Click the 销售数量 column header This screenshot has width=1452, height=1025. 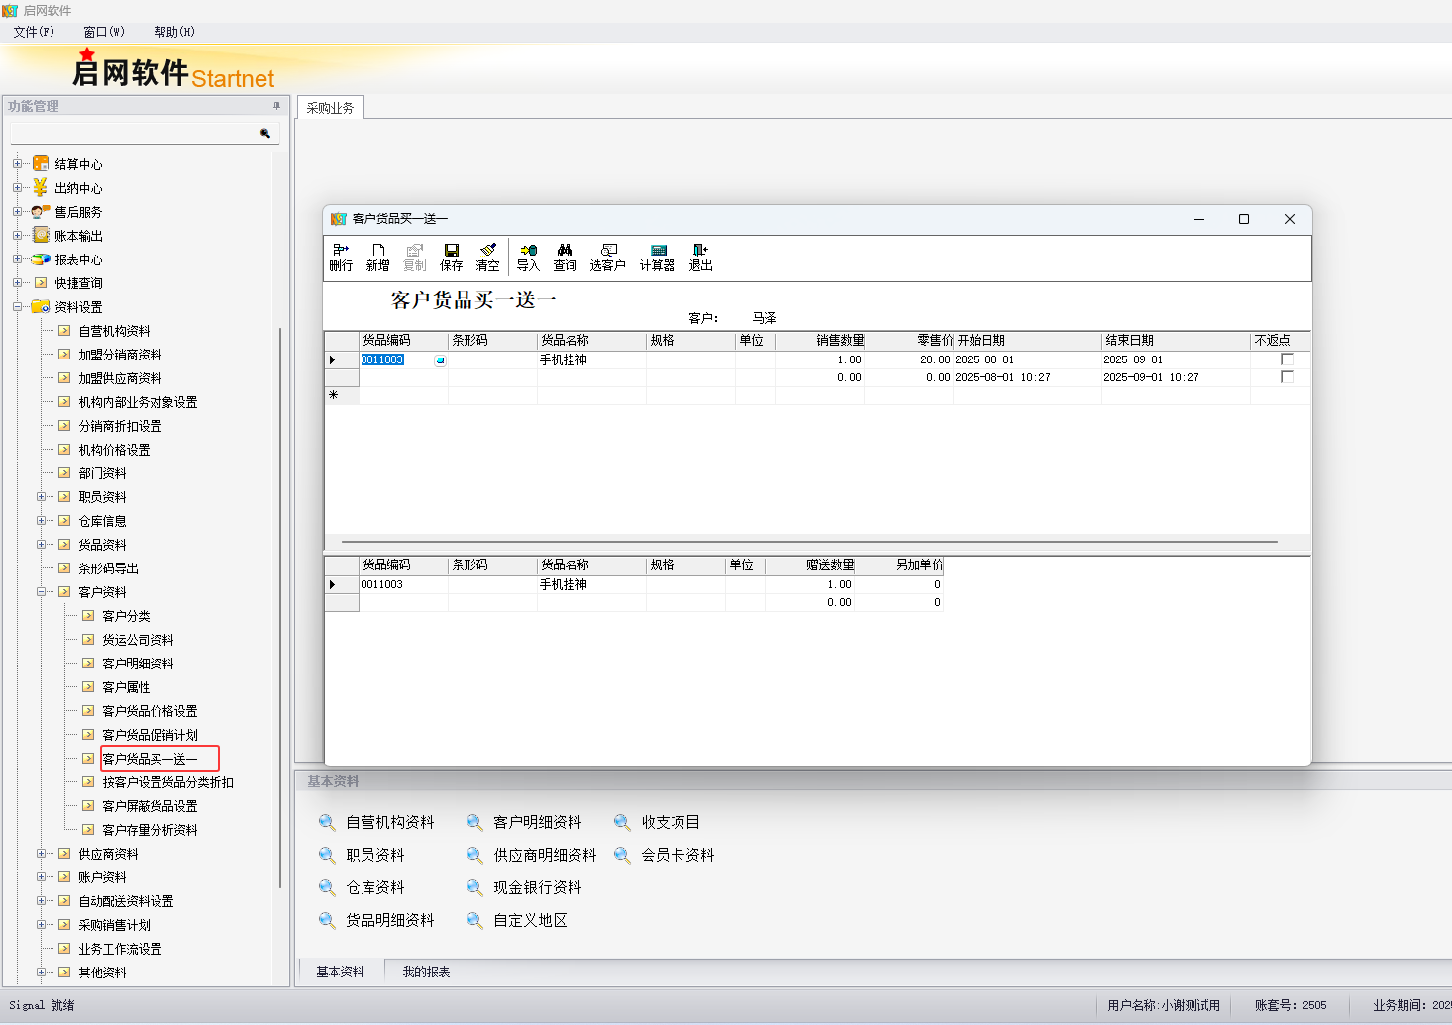pos(820,340)
